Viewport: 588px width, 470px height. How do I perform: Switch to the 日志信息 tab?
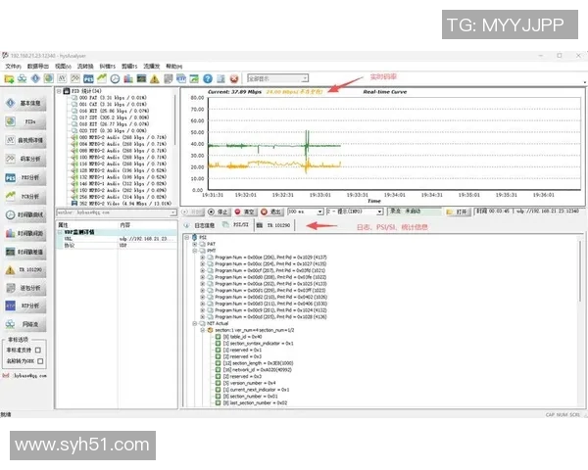[x=206, y=225]
